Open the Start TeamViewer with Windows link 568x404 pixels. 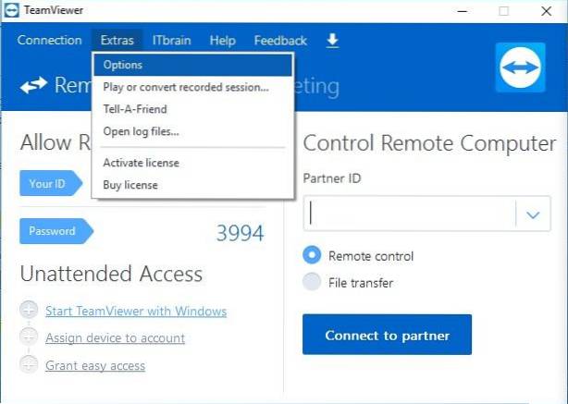[136, 312]
